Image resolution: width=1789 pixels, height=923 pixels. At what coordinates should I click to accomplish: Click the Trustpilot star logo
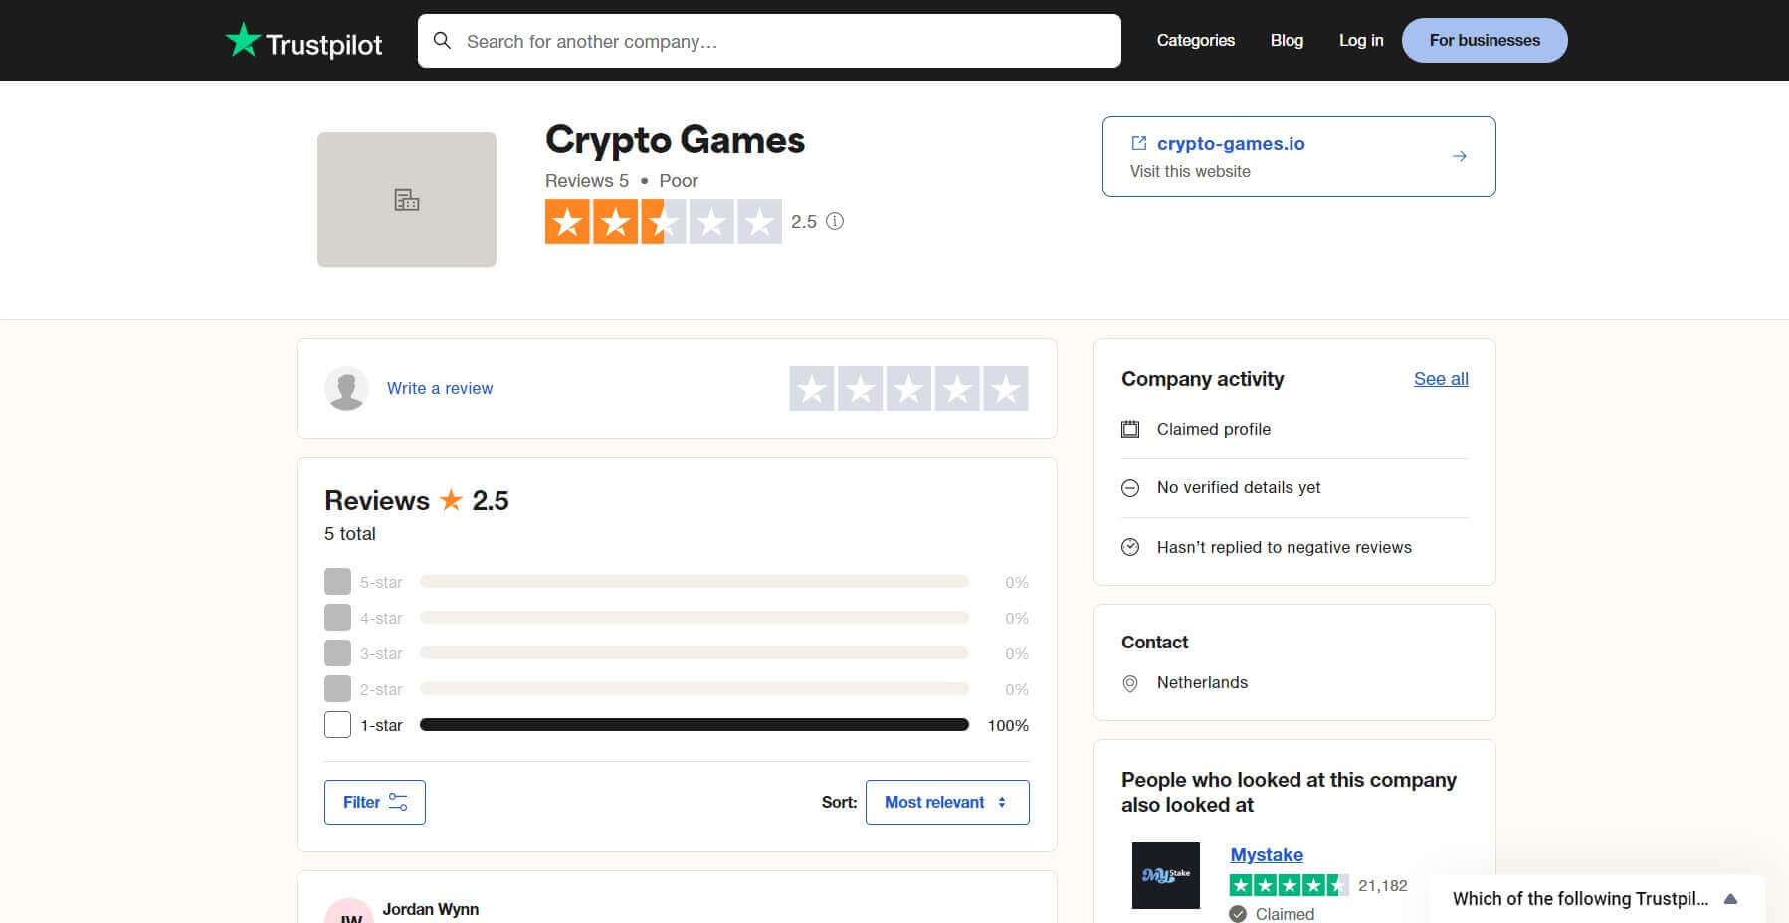[242, 40]
